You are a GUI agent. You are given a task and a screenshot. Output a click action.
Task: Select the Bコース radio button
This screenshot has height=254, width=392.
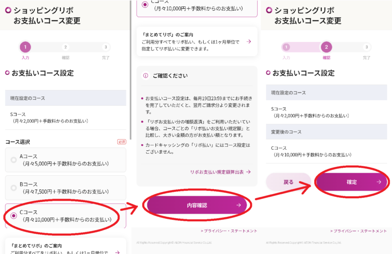pyautogui.click(x=14, y=188)
